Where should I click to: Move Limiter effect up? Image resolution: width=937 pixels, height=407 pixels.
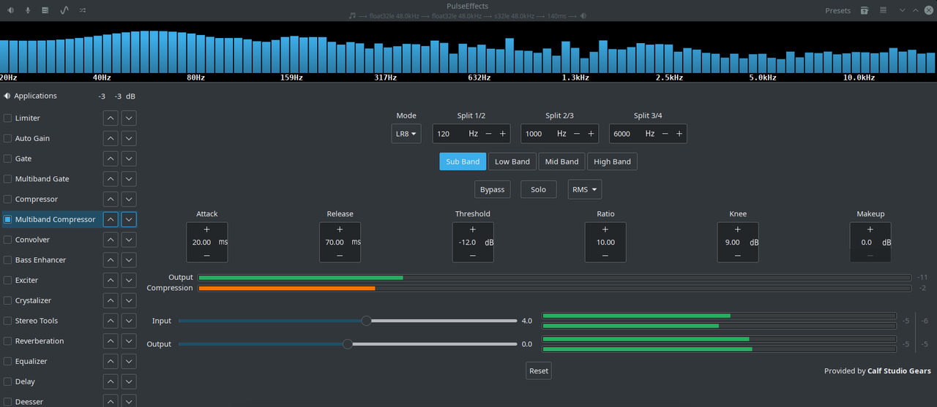(x=110, y=118)
